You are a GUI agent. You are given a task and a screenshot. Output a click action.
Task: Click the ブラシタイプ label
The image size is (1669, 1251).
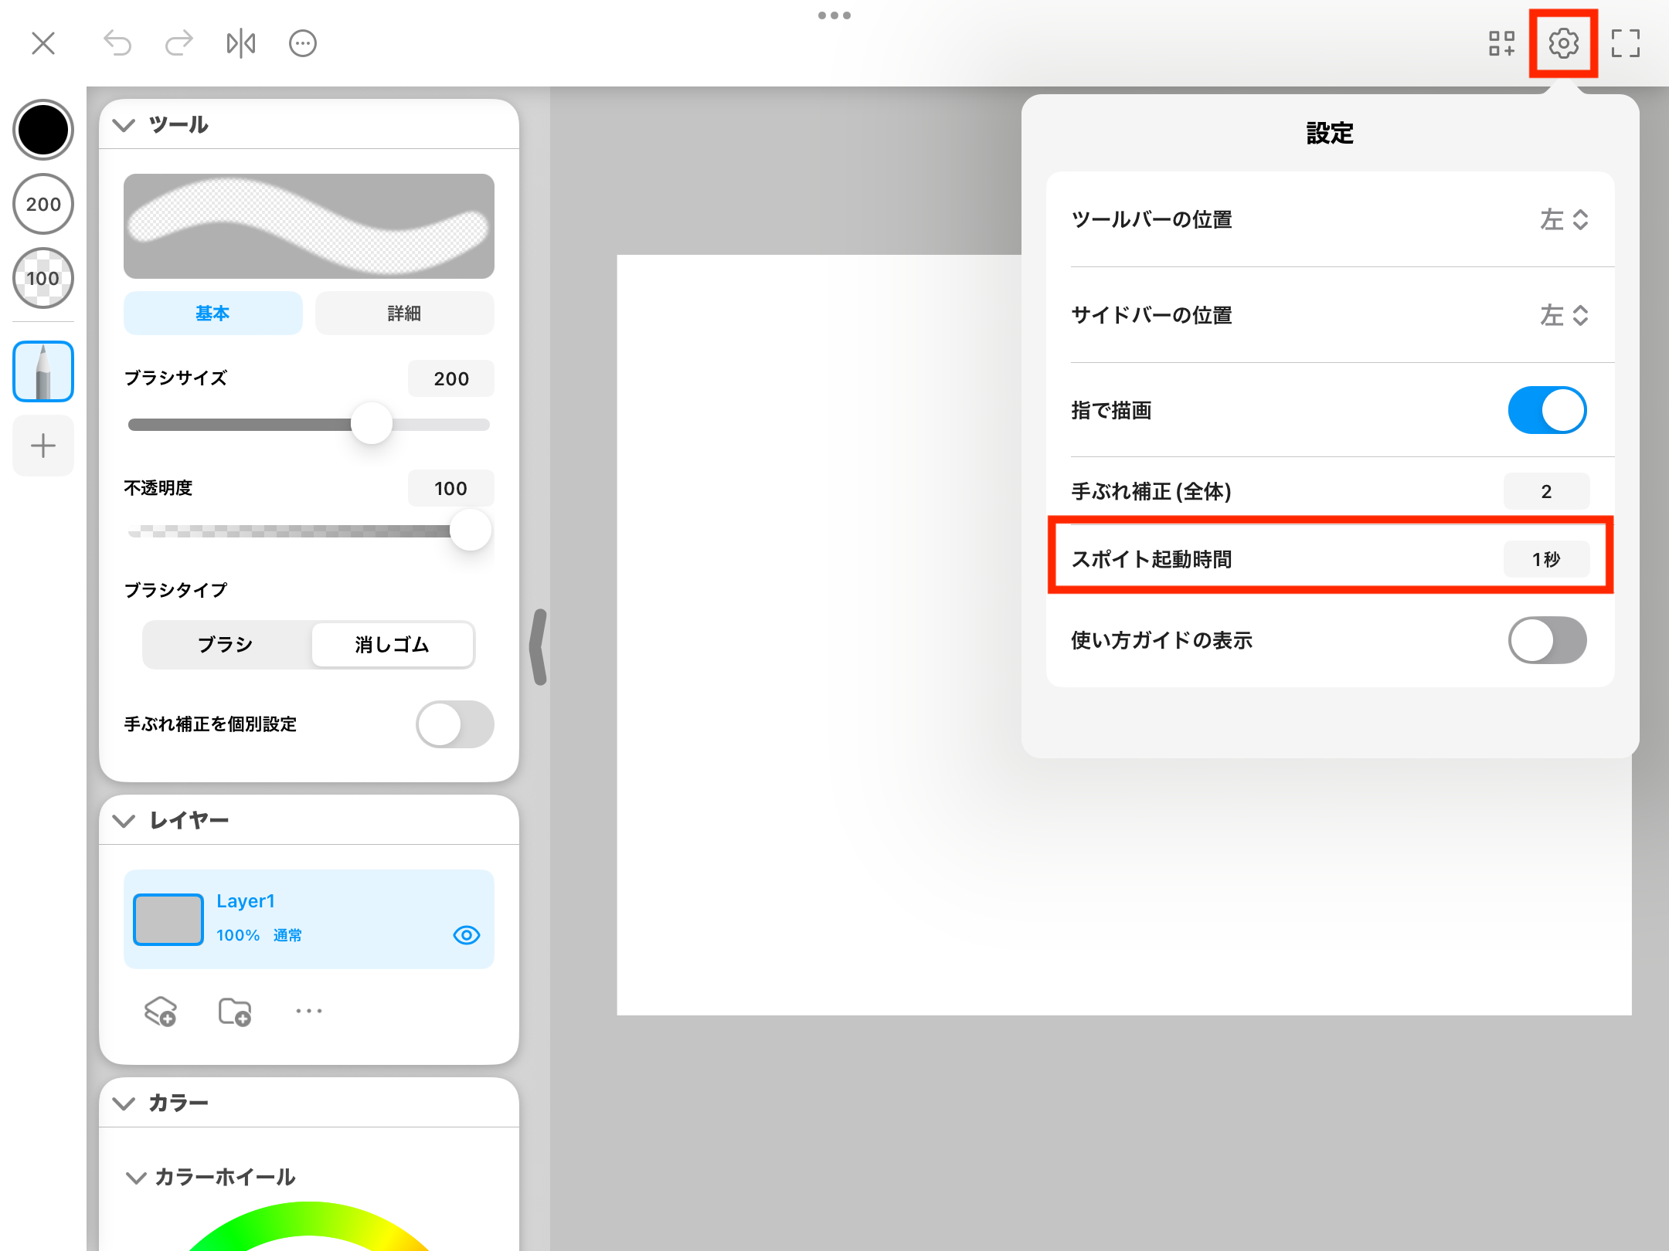click(x=175, y=590)
